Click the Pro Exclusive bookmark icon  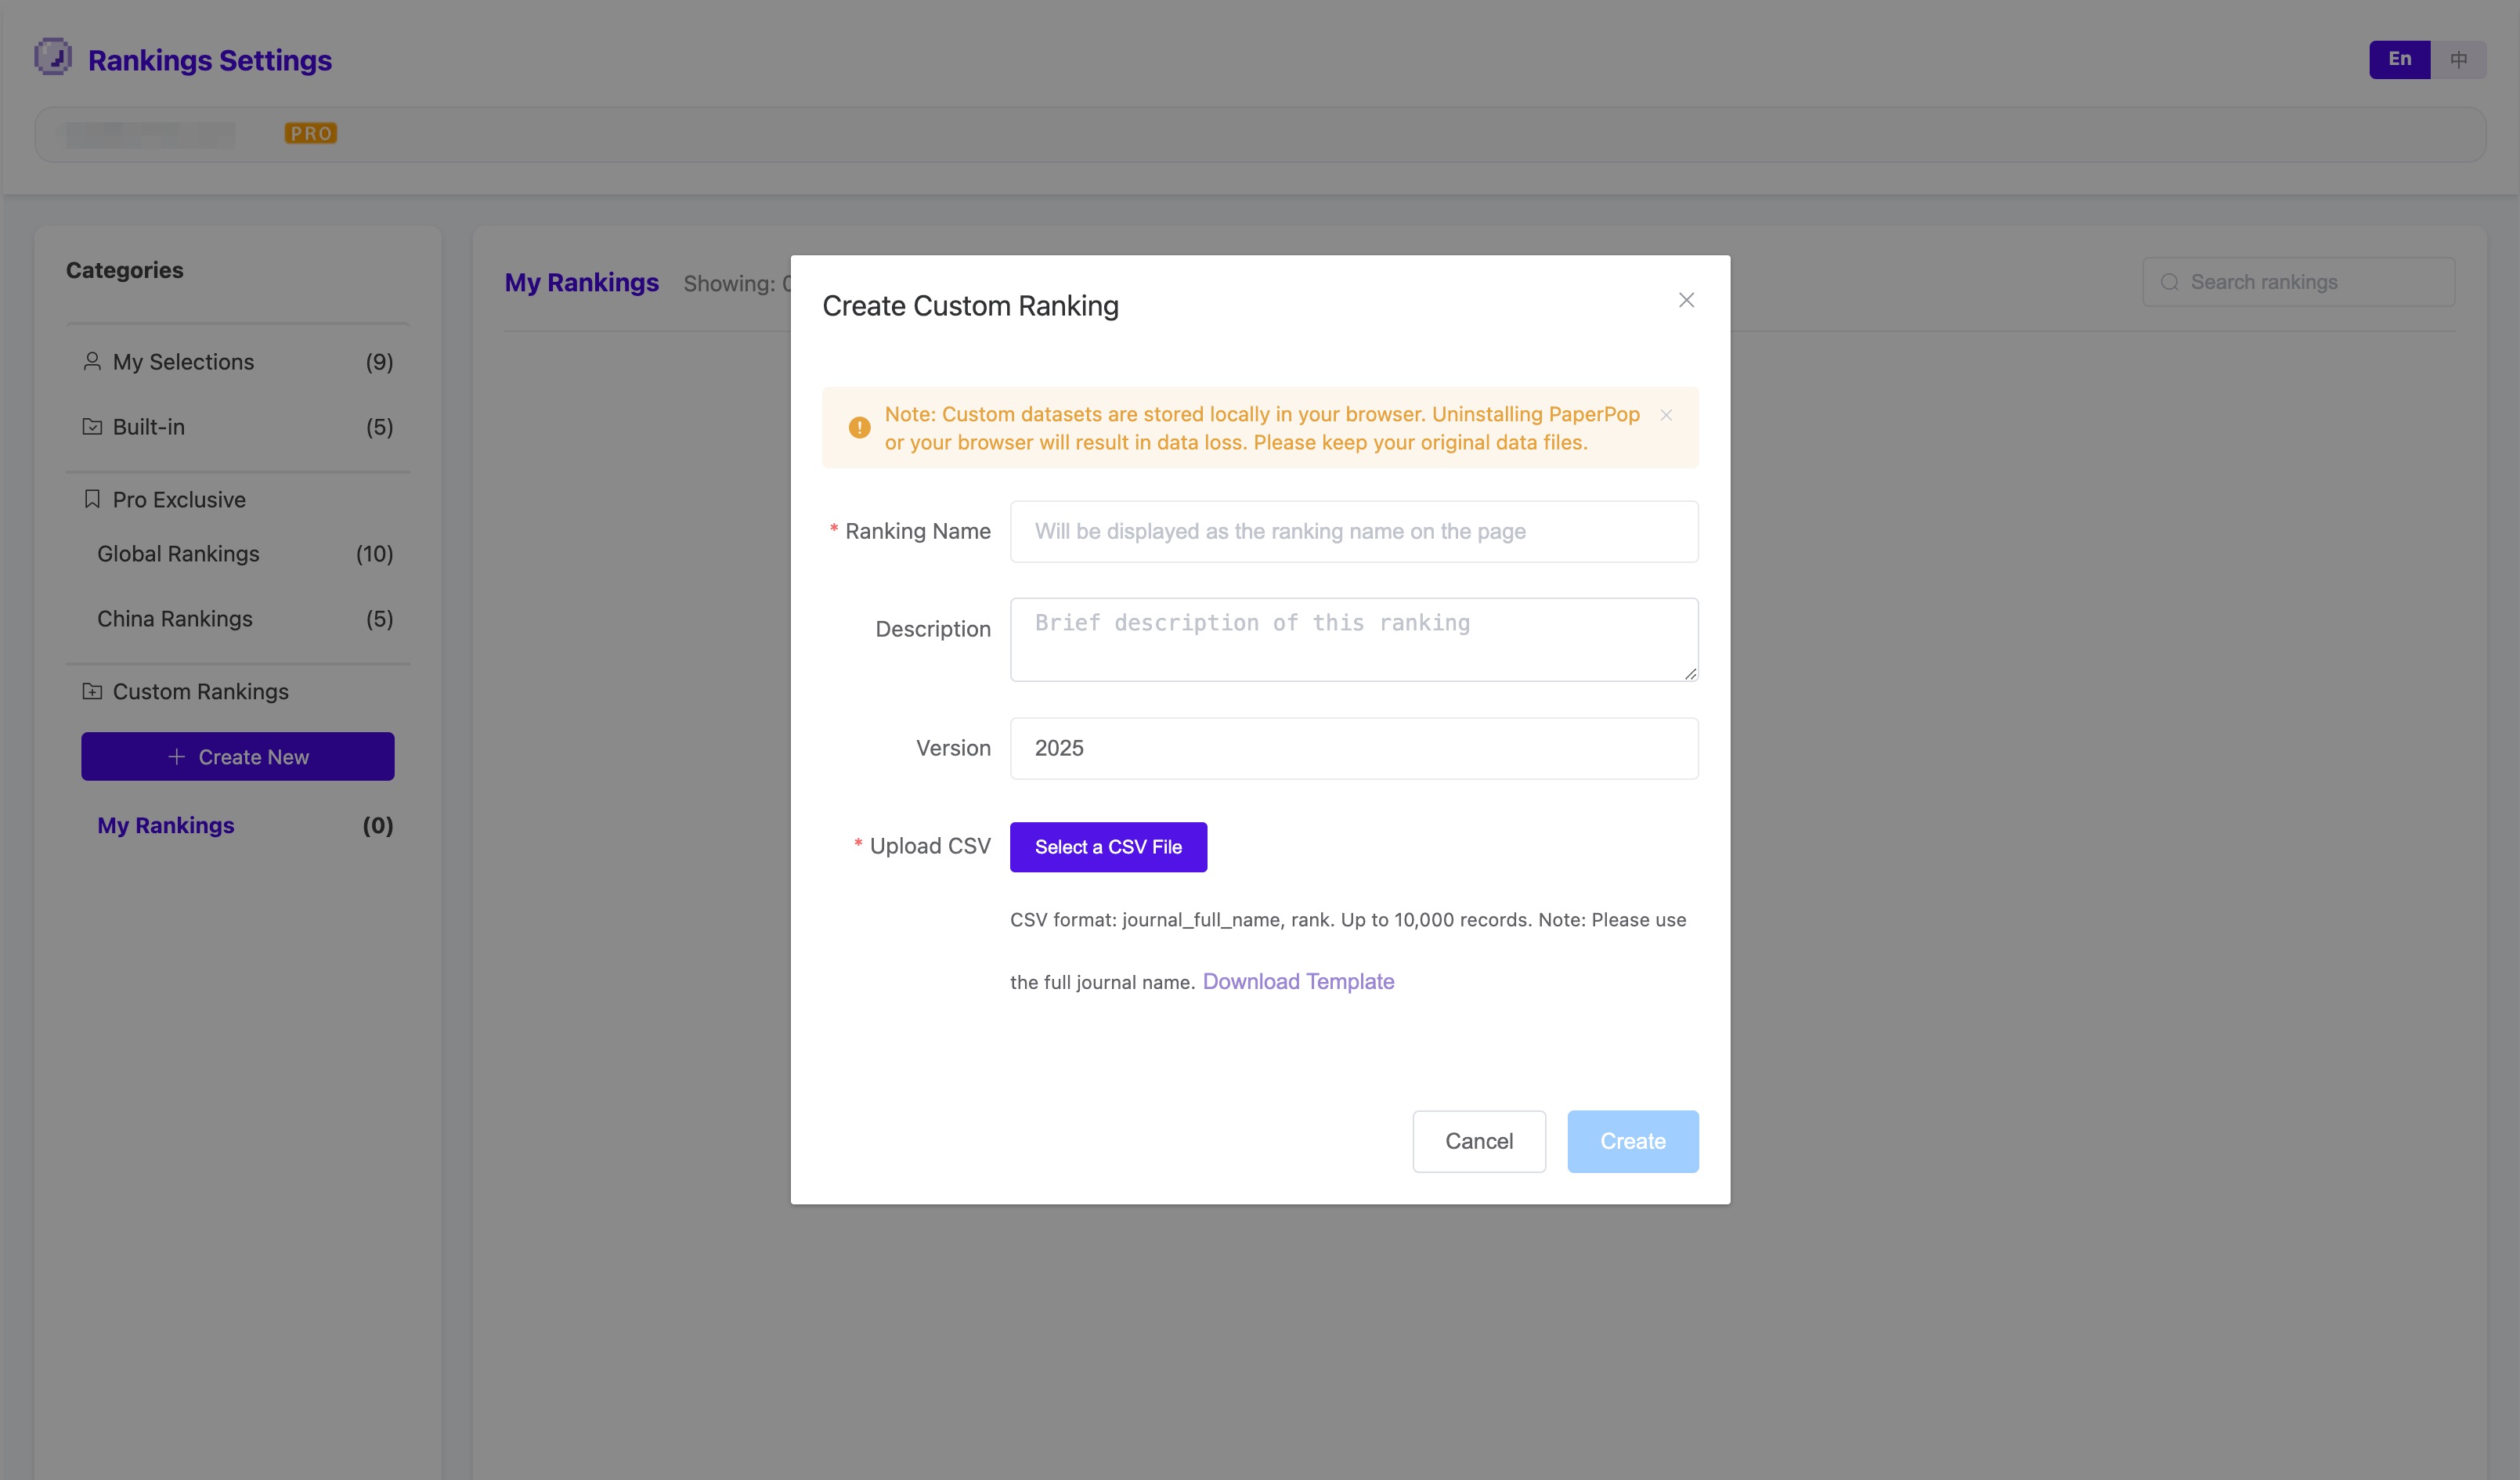coord(92,499)
